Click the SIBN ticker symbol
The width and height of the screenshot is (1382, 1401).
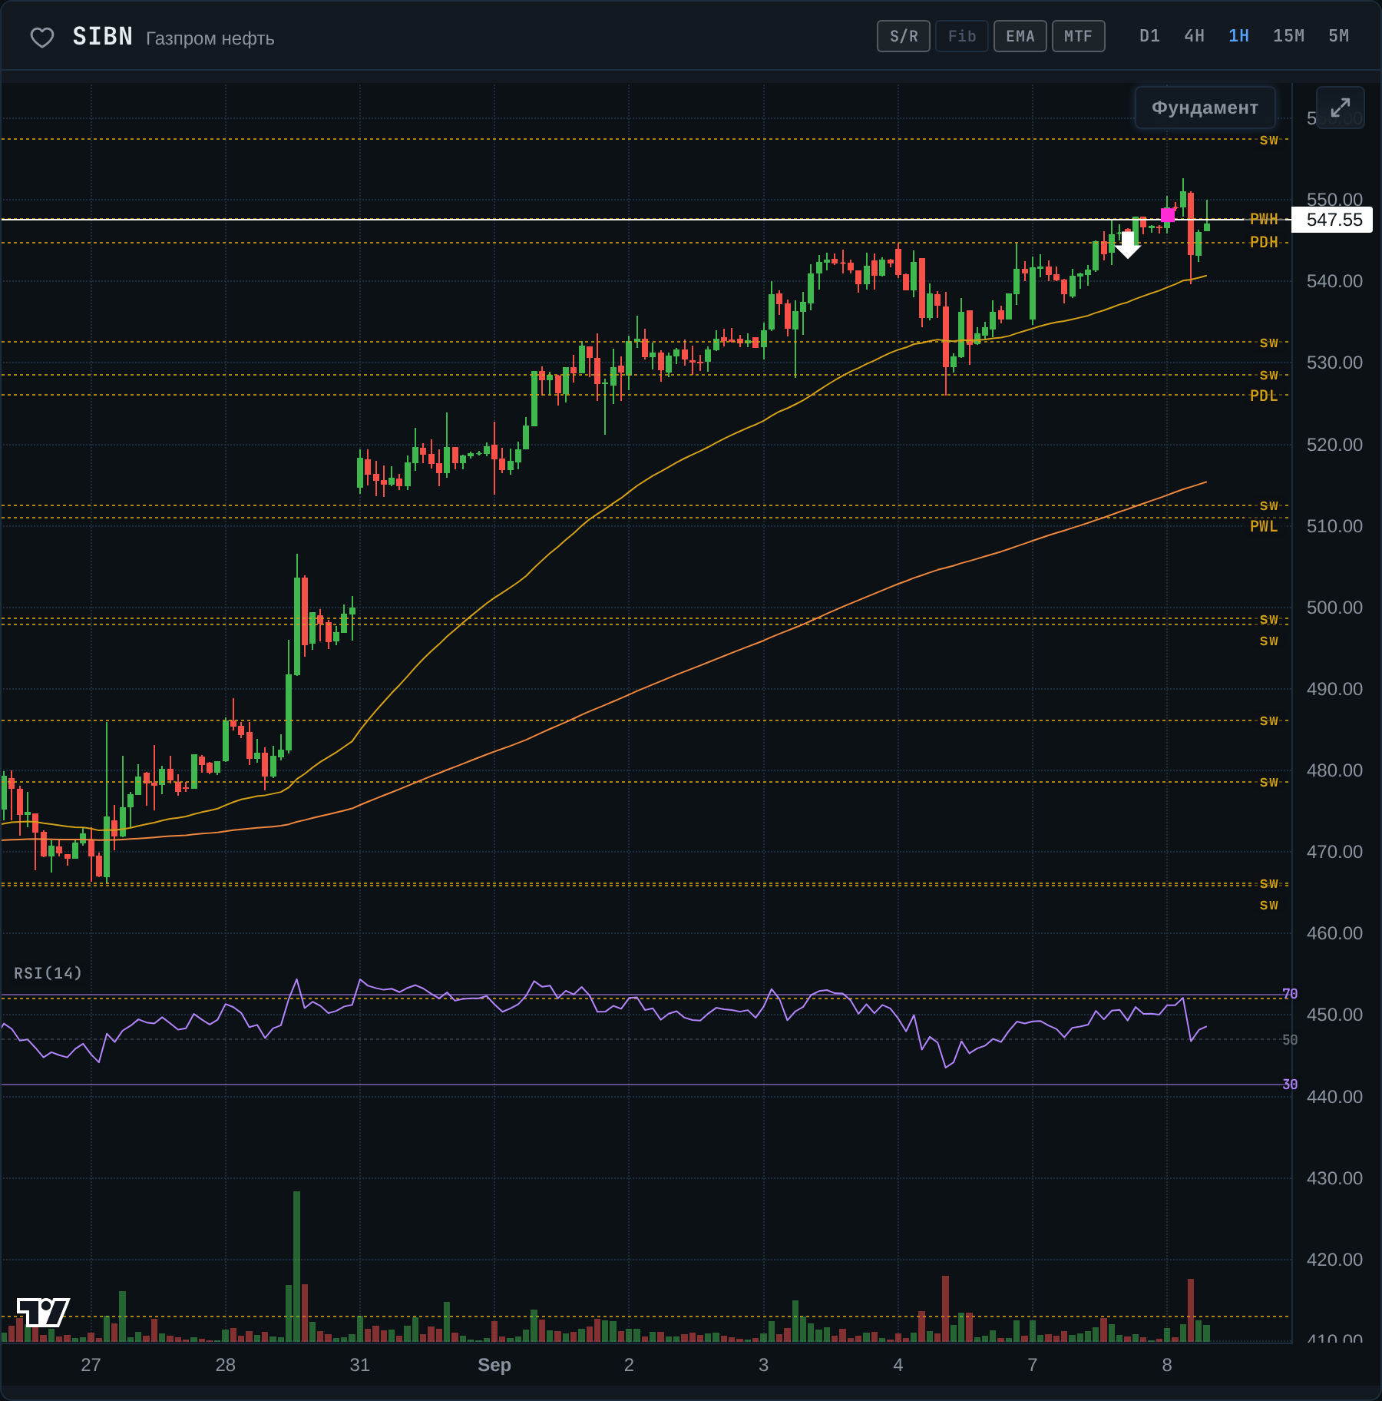(x=103, y=37)
